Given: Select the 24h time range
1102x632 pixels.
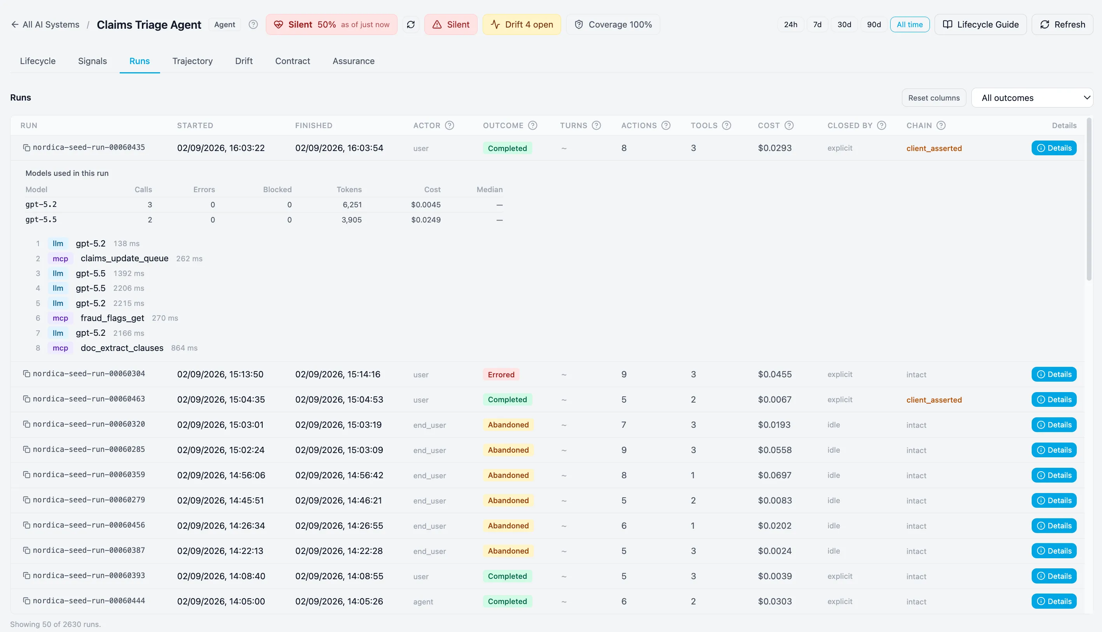Looking at the screenshot, I should click(x=790, y=24).
